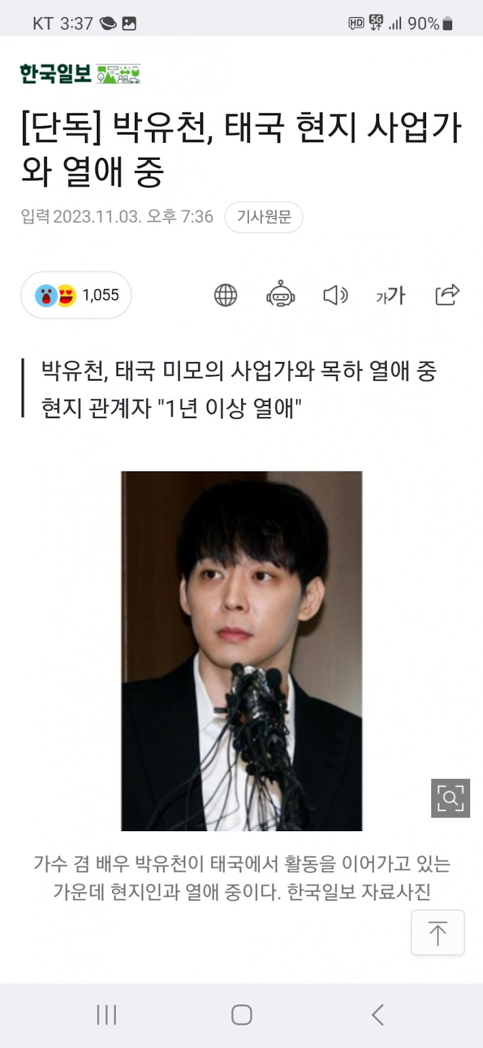Tap the scroll-to-top arrow button
Viewport: 483px width, 1048px height.
click(438, 932)
